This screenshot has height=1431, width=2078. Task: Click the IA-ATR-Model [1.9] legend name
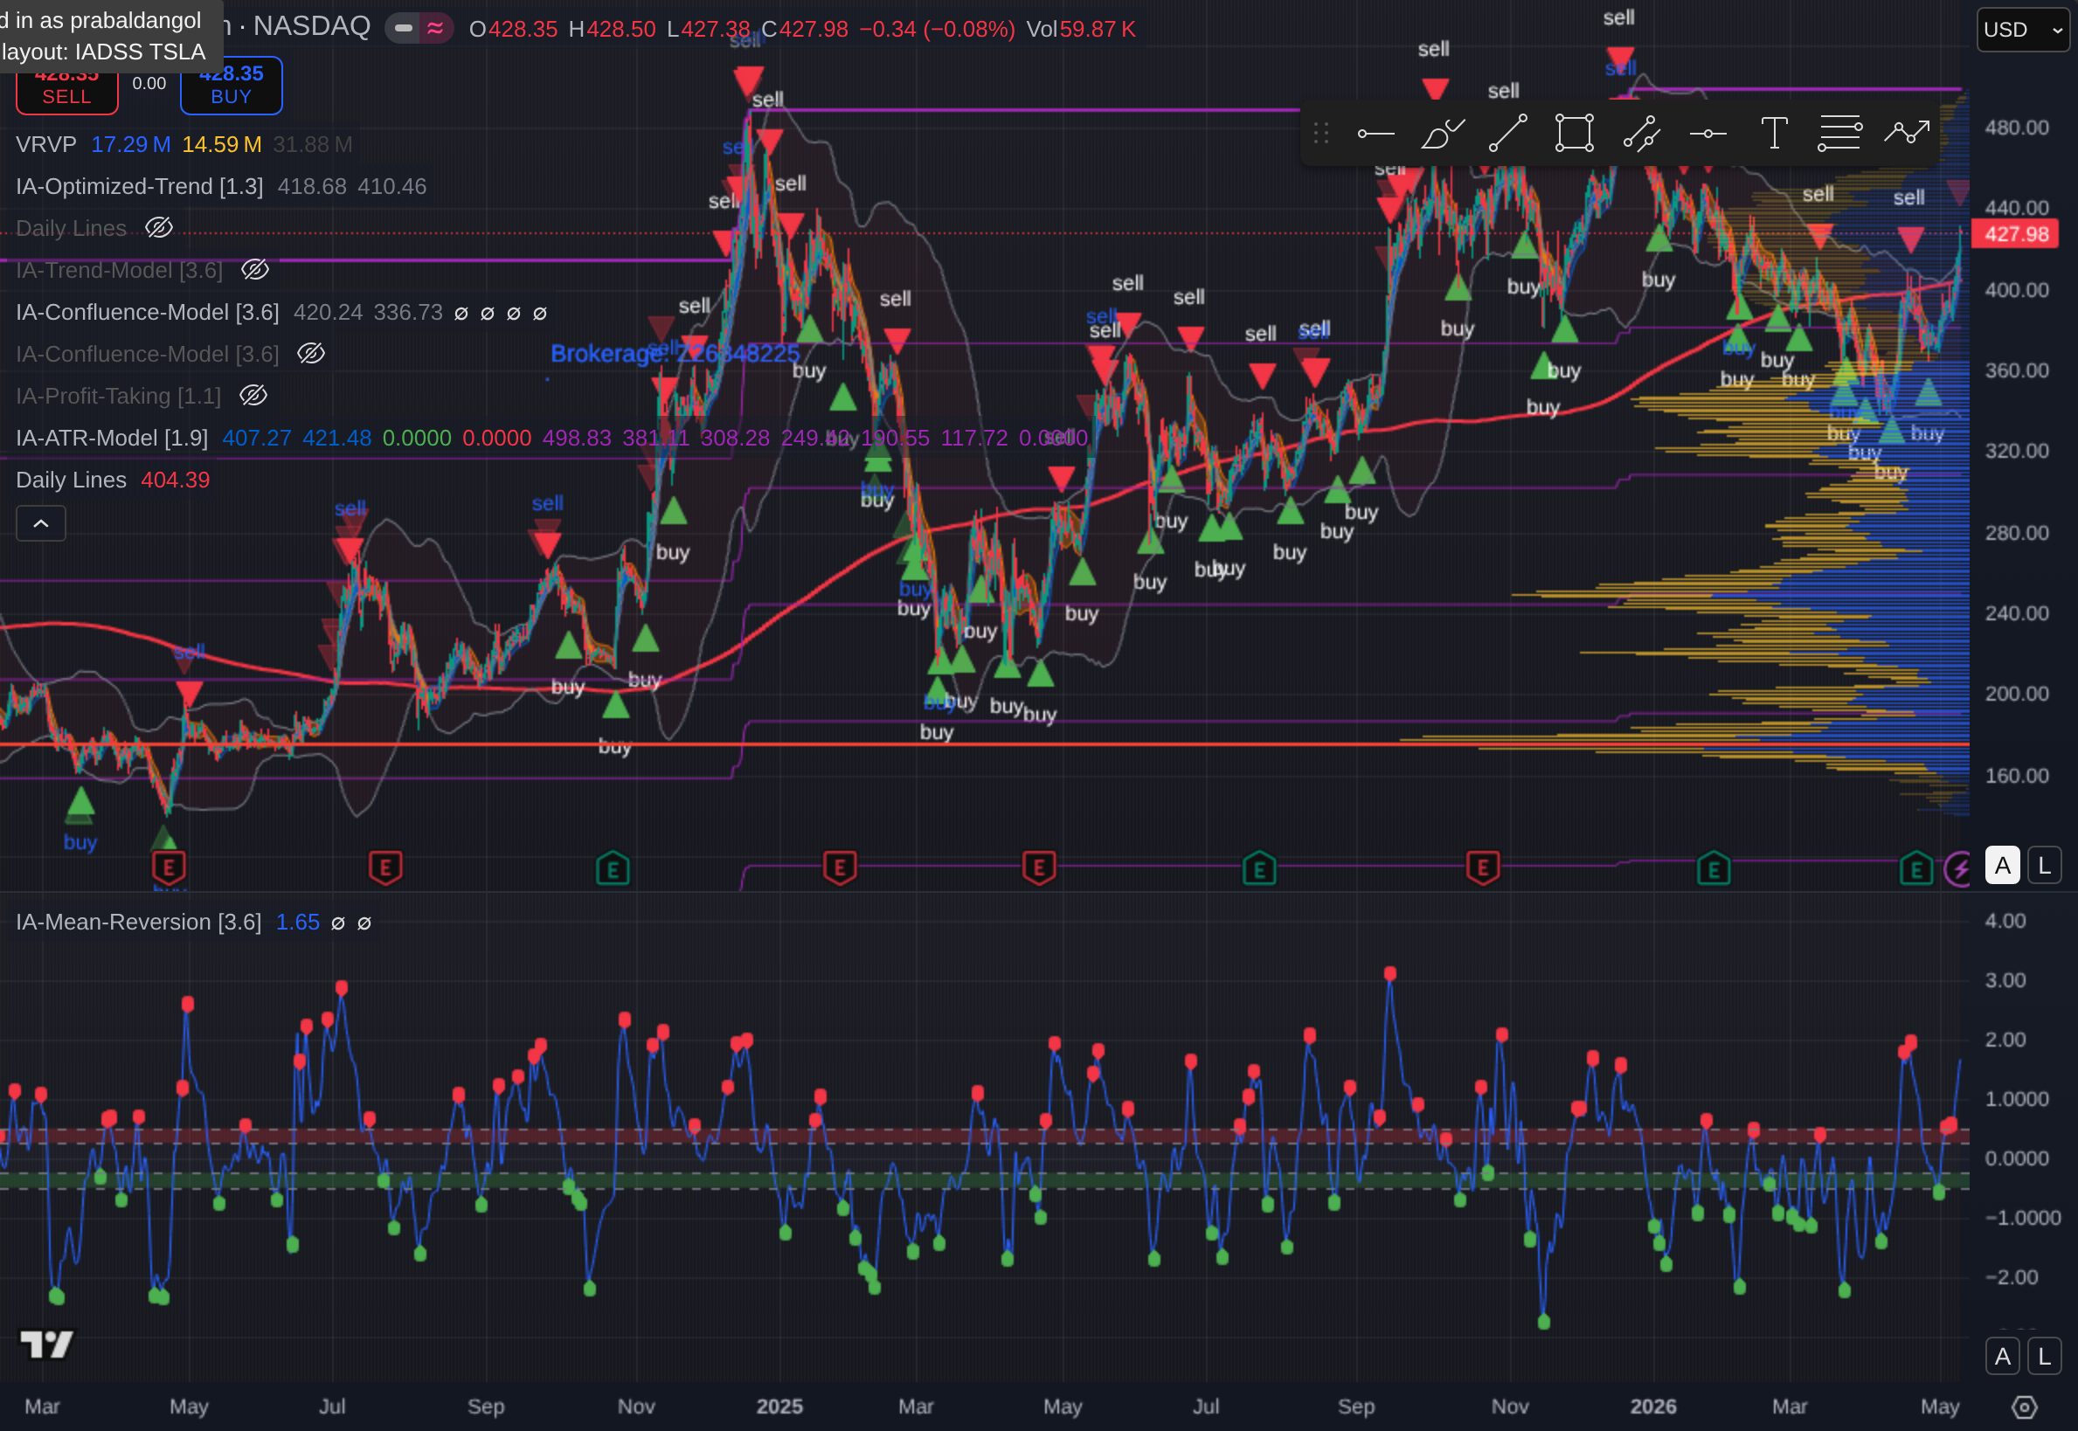(112, 438)
